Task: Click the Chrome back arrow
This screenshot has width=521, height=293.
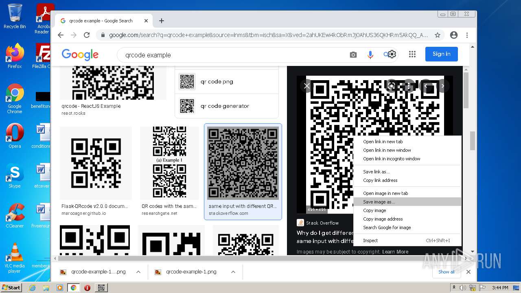Action: pos(61,35)
